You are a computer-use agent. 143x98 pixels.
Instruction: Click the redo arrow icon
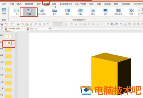(x=12, y=24)
